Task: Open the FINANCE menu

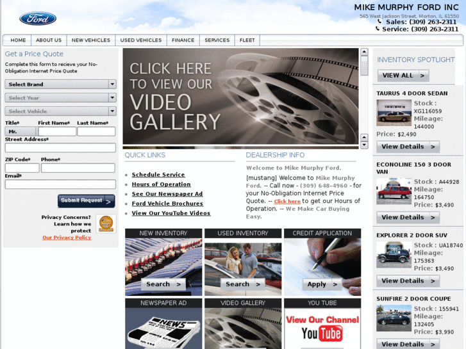Action: pos(183,40)
